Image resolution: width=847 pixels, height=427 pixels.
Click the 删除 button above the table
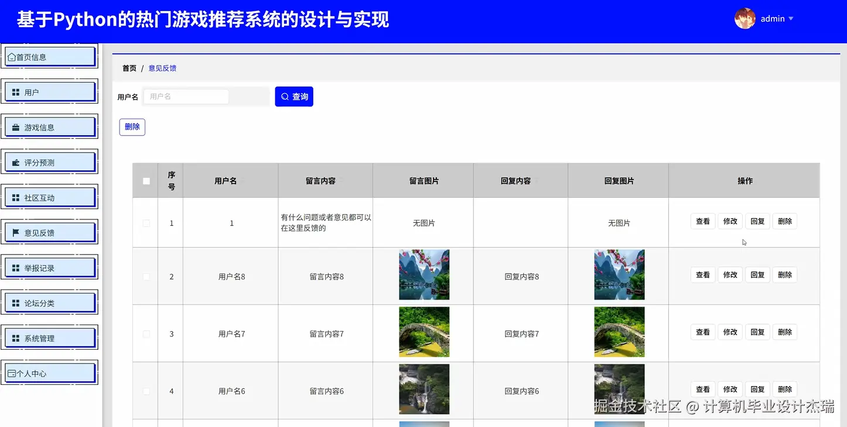132,127
